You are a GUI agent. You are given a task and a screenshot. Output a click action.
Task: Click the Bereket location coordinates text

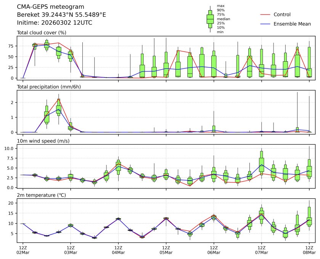(61, 15)
